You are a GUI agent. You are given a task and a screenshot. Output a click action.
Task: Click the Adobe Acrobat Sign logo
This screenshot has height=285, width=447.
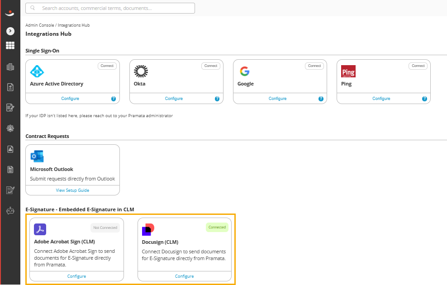pyautogui.click(x=40, y=229)
